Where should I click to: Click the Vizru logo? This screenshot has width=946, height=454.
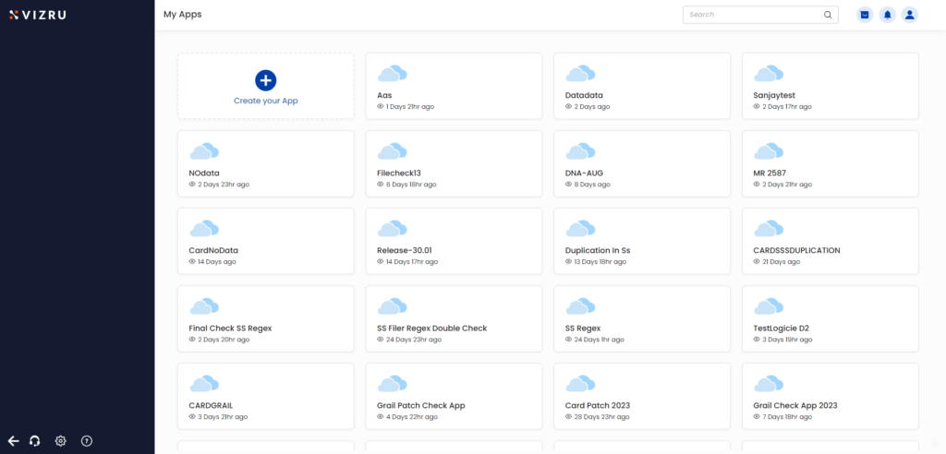(x=38, y=15)
